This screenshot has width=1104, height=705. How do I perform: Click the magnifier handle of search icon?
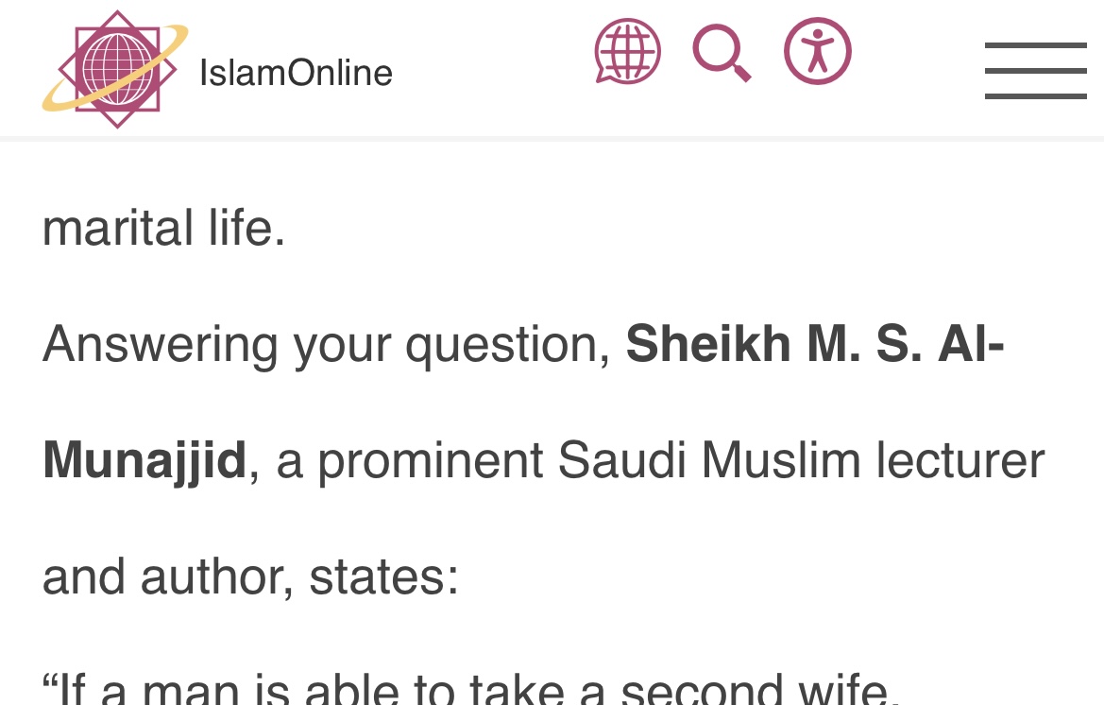coord(740,71)
